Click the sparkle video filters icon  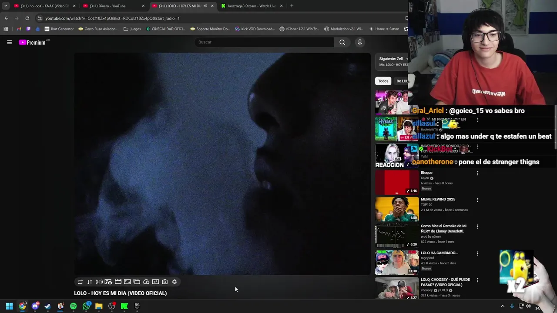pyautogui.click(x=155, y=282)
